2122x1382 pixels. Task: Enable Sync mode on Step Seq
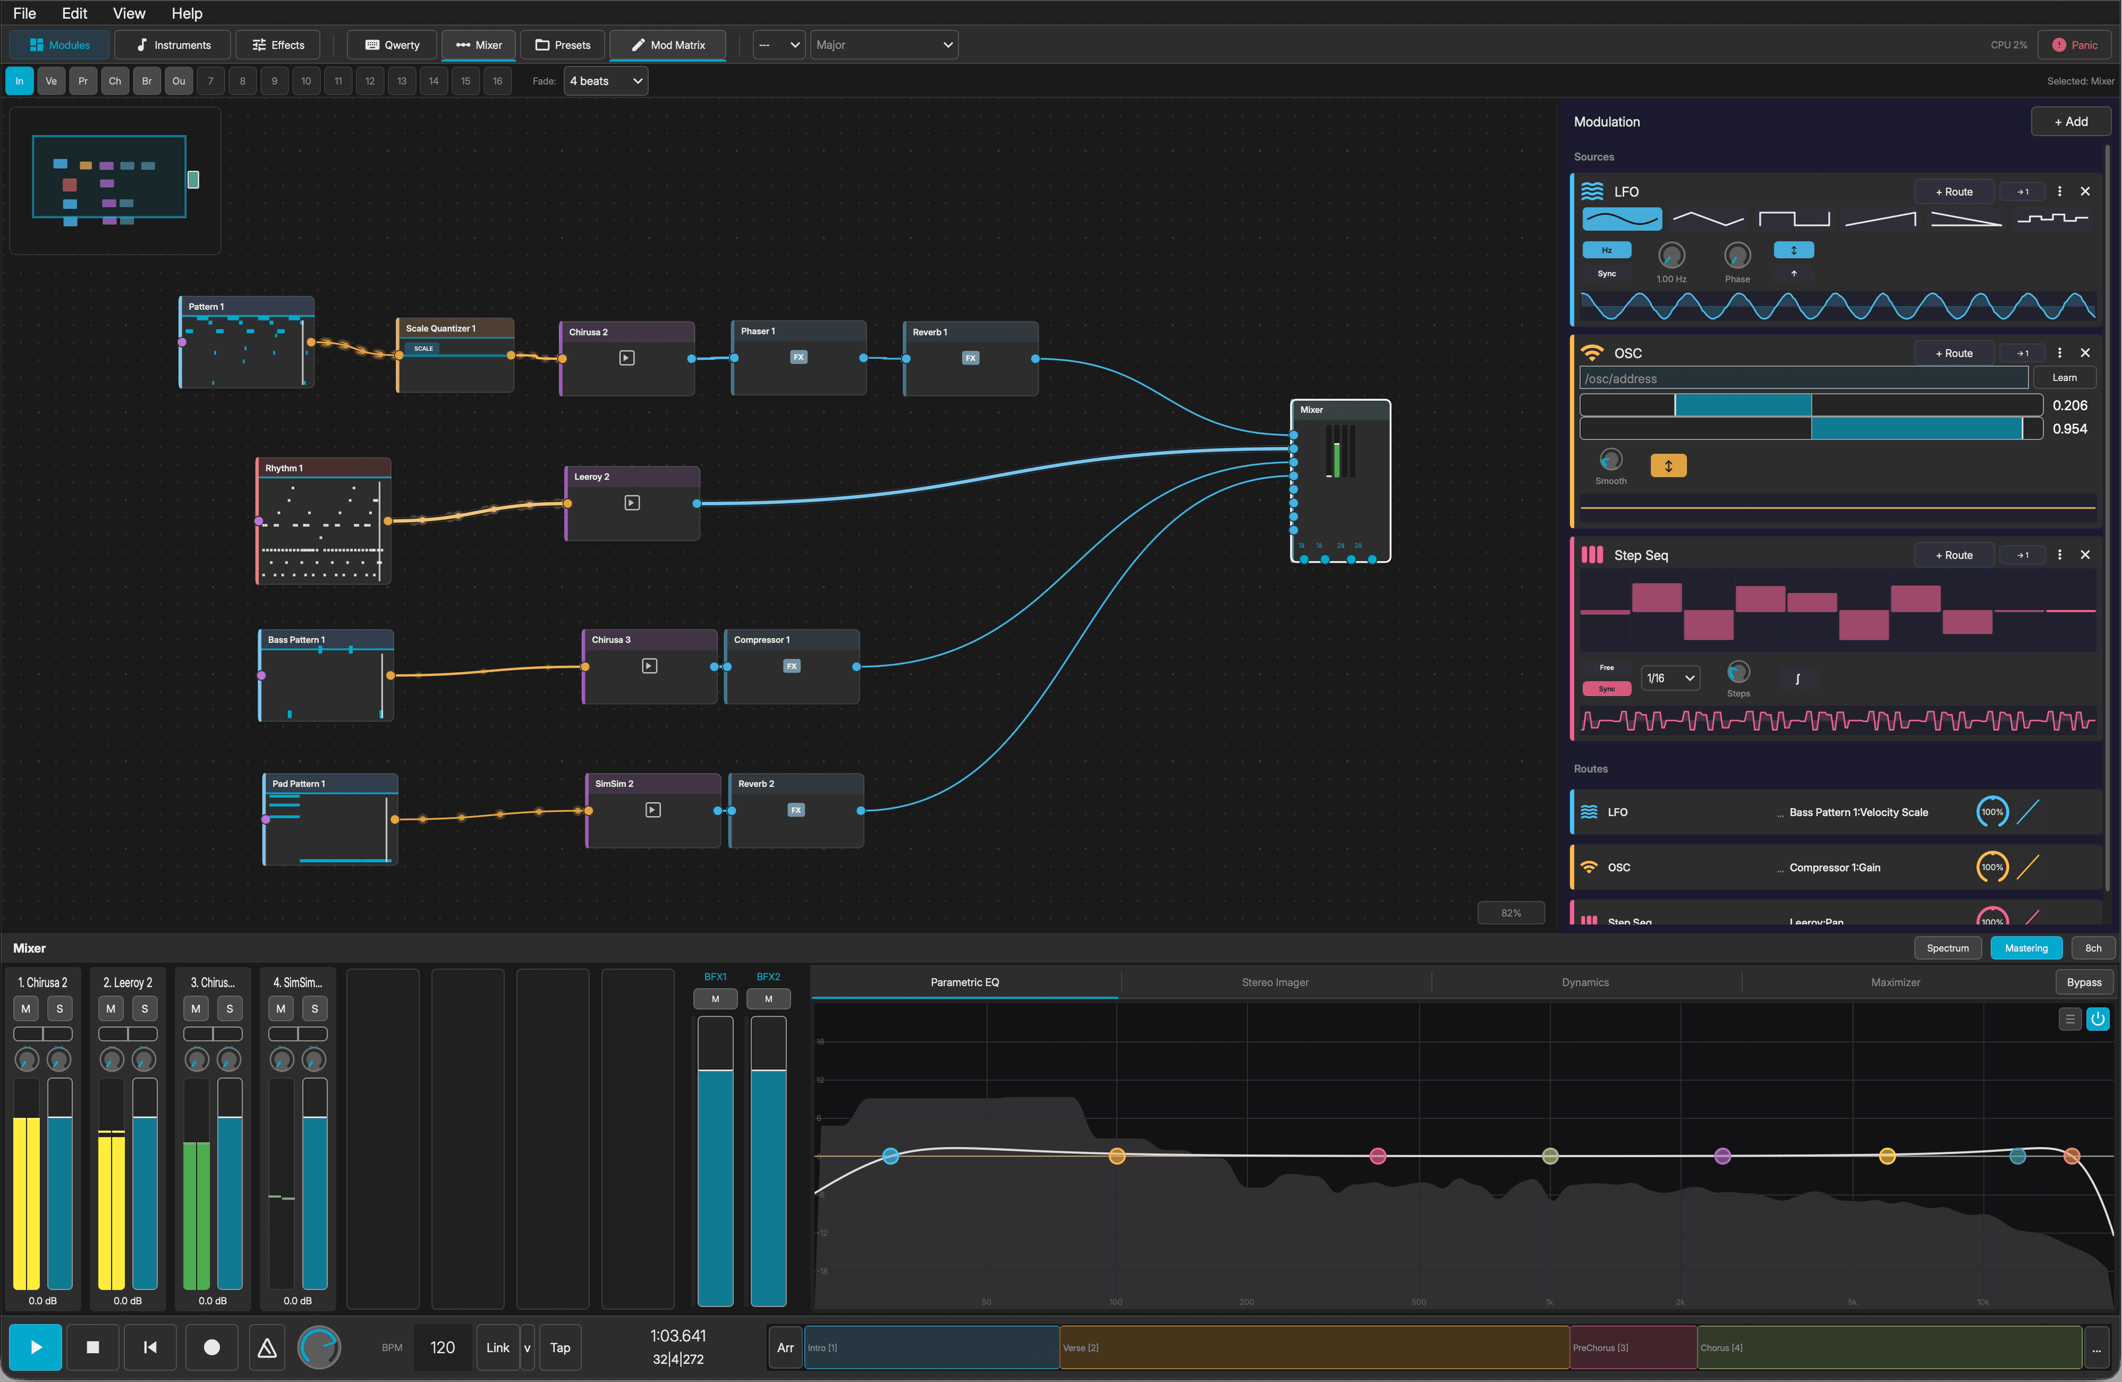point(1606,689)
